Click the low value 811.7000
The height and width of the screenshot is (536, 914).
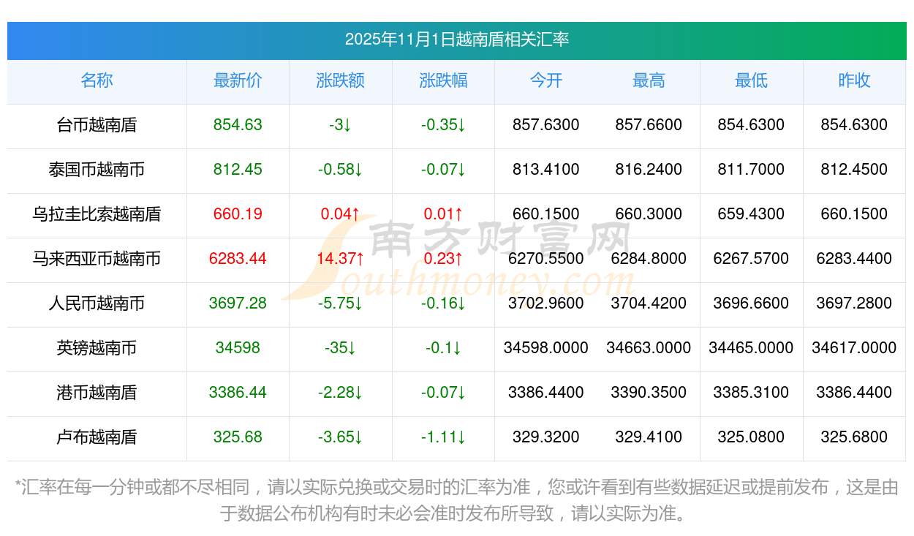[x=751, y=170]
